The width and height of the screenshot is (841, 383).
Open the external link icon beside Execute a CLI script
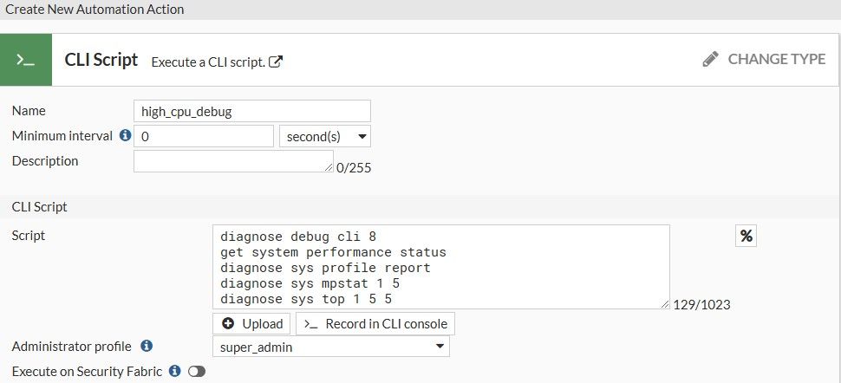[276, 62]
